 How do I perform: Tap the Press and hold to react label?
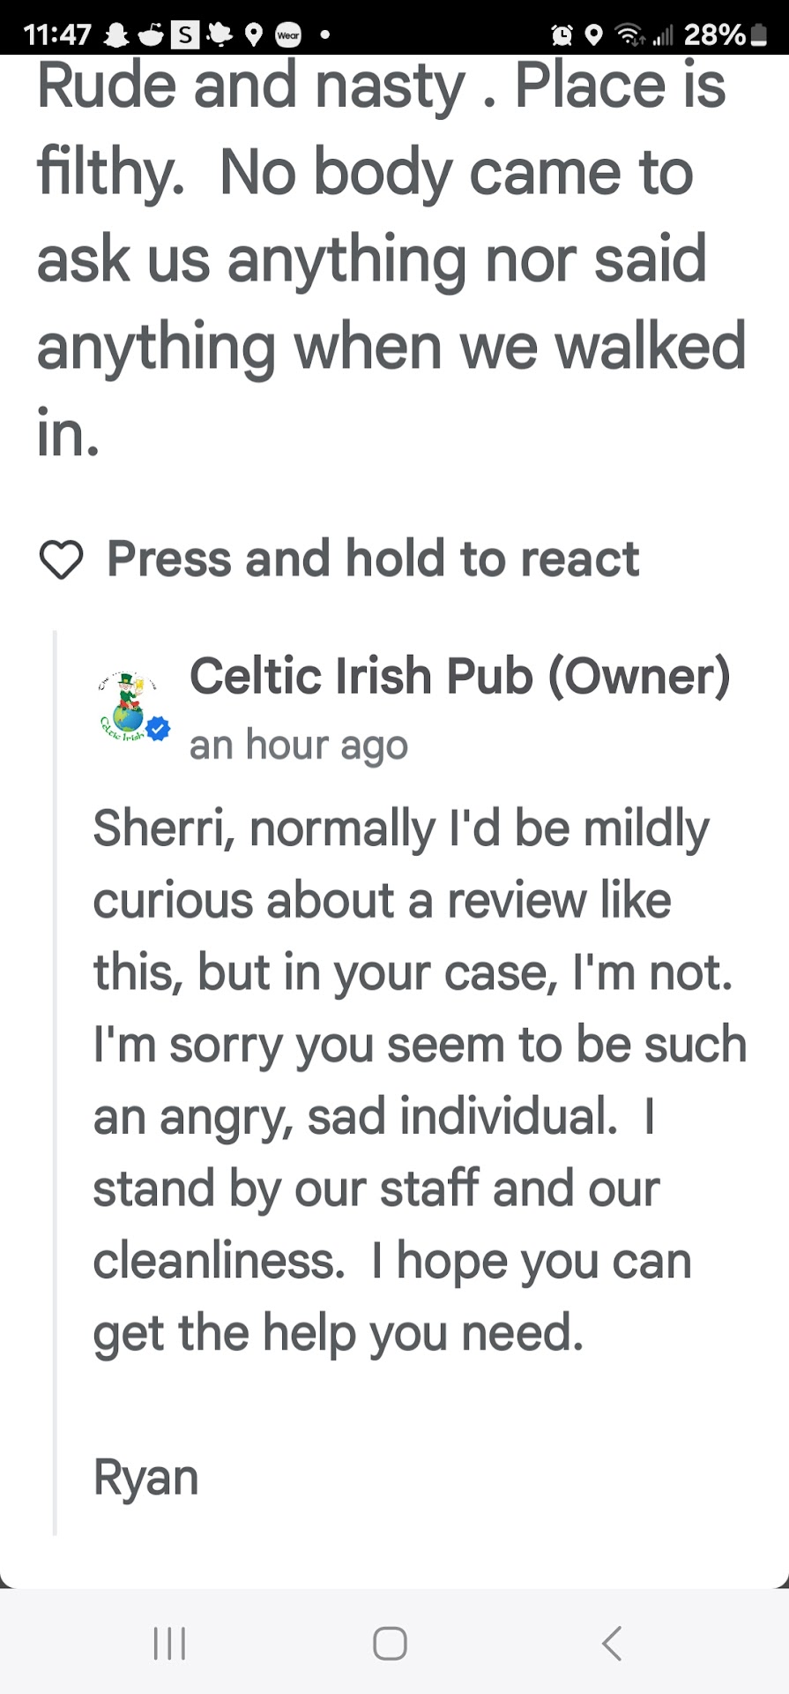373,559
